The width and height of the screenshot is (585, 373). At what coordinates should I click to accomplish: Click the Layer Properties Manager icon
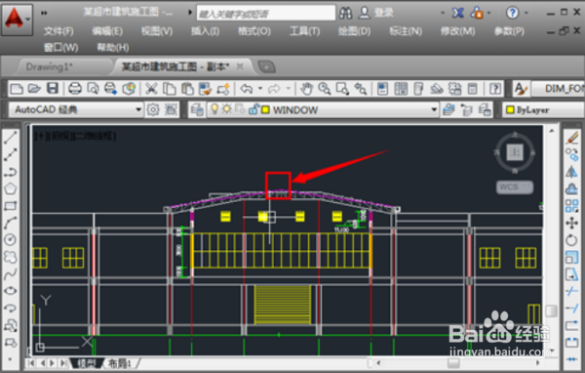coord(197,110)
